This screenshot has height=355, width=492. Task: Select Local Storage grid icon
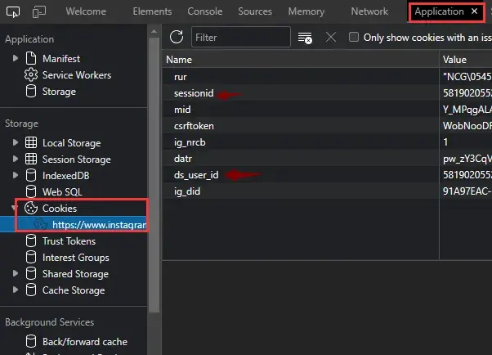31,142
